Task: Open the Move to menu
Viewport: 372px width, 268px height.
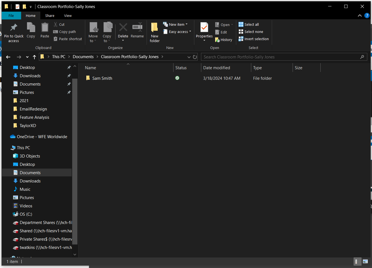Action: [x=93, y=32]
